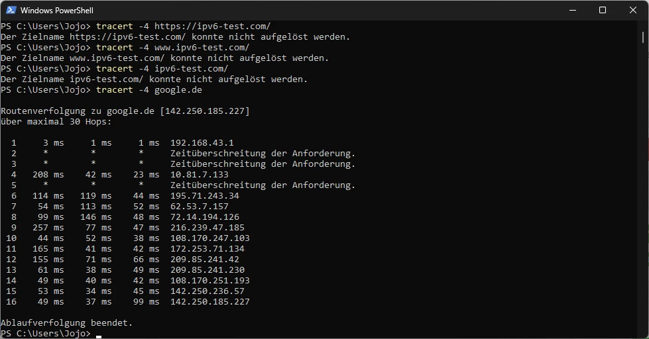649x339 pixels.
Task: Click the Windows PowerShell window title
Action: (57, 11)
